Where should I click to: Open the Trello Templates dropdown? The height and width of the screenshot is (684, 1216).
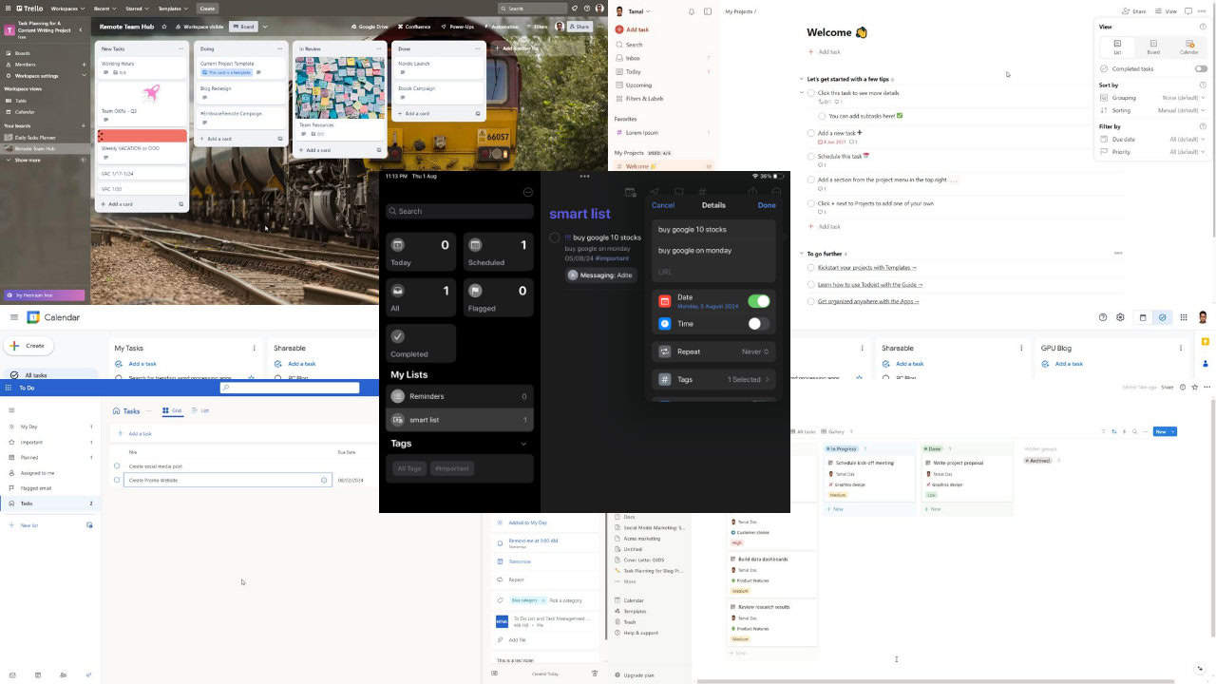click(x=172, y=9)
